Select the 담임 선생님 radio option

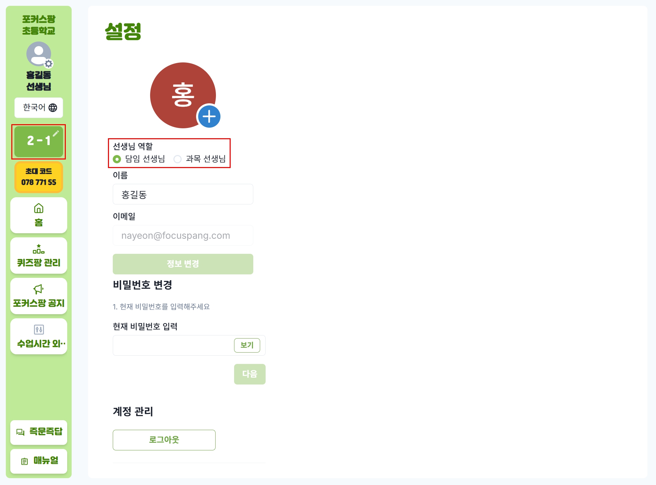117,159
